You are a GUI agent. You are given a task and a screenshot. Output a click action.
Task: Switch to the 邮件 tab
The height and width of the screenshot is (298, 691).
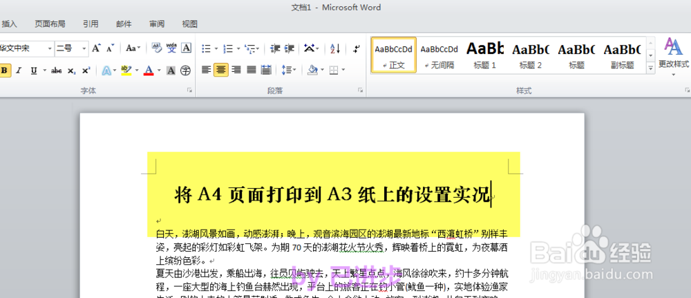(124, 24)
